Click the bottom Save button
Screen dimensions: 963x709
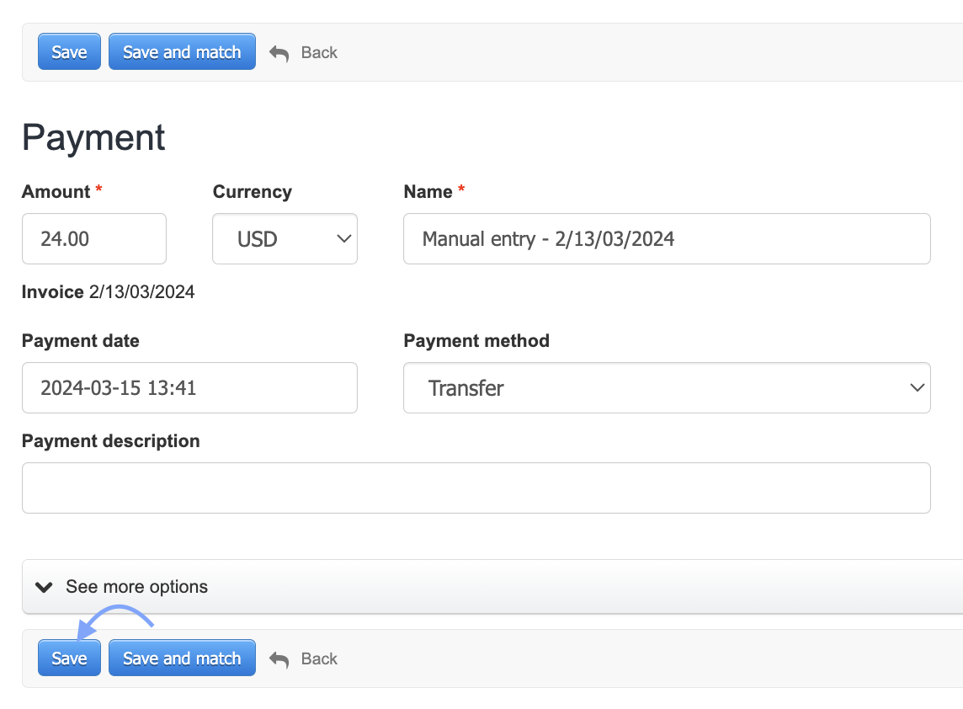point(69,658)
